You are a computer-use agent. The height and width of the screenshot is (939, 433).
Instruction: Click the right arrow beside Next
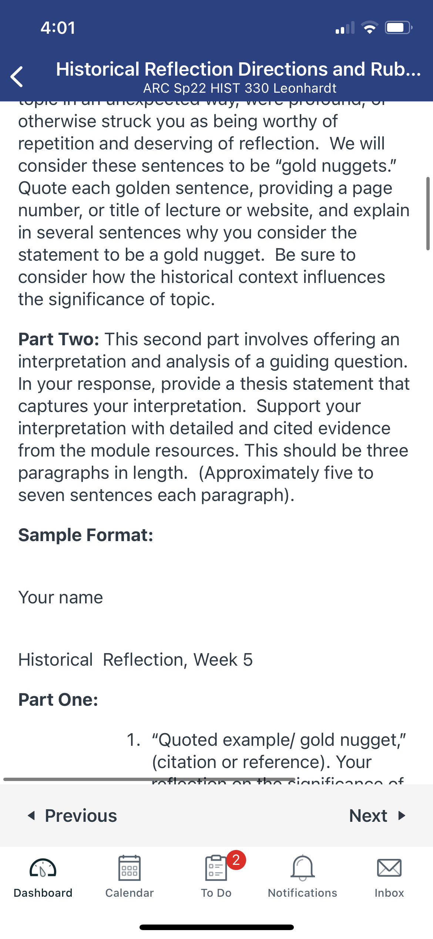(402, 816)
